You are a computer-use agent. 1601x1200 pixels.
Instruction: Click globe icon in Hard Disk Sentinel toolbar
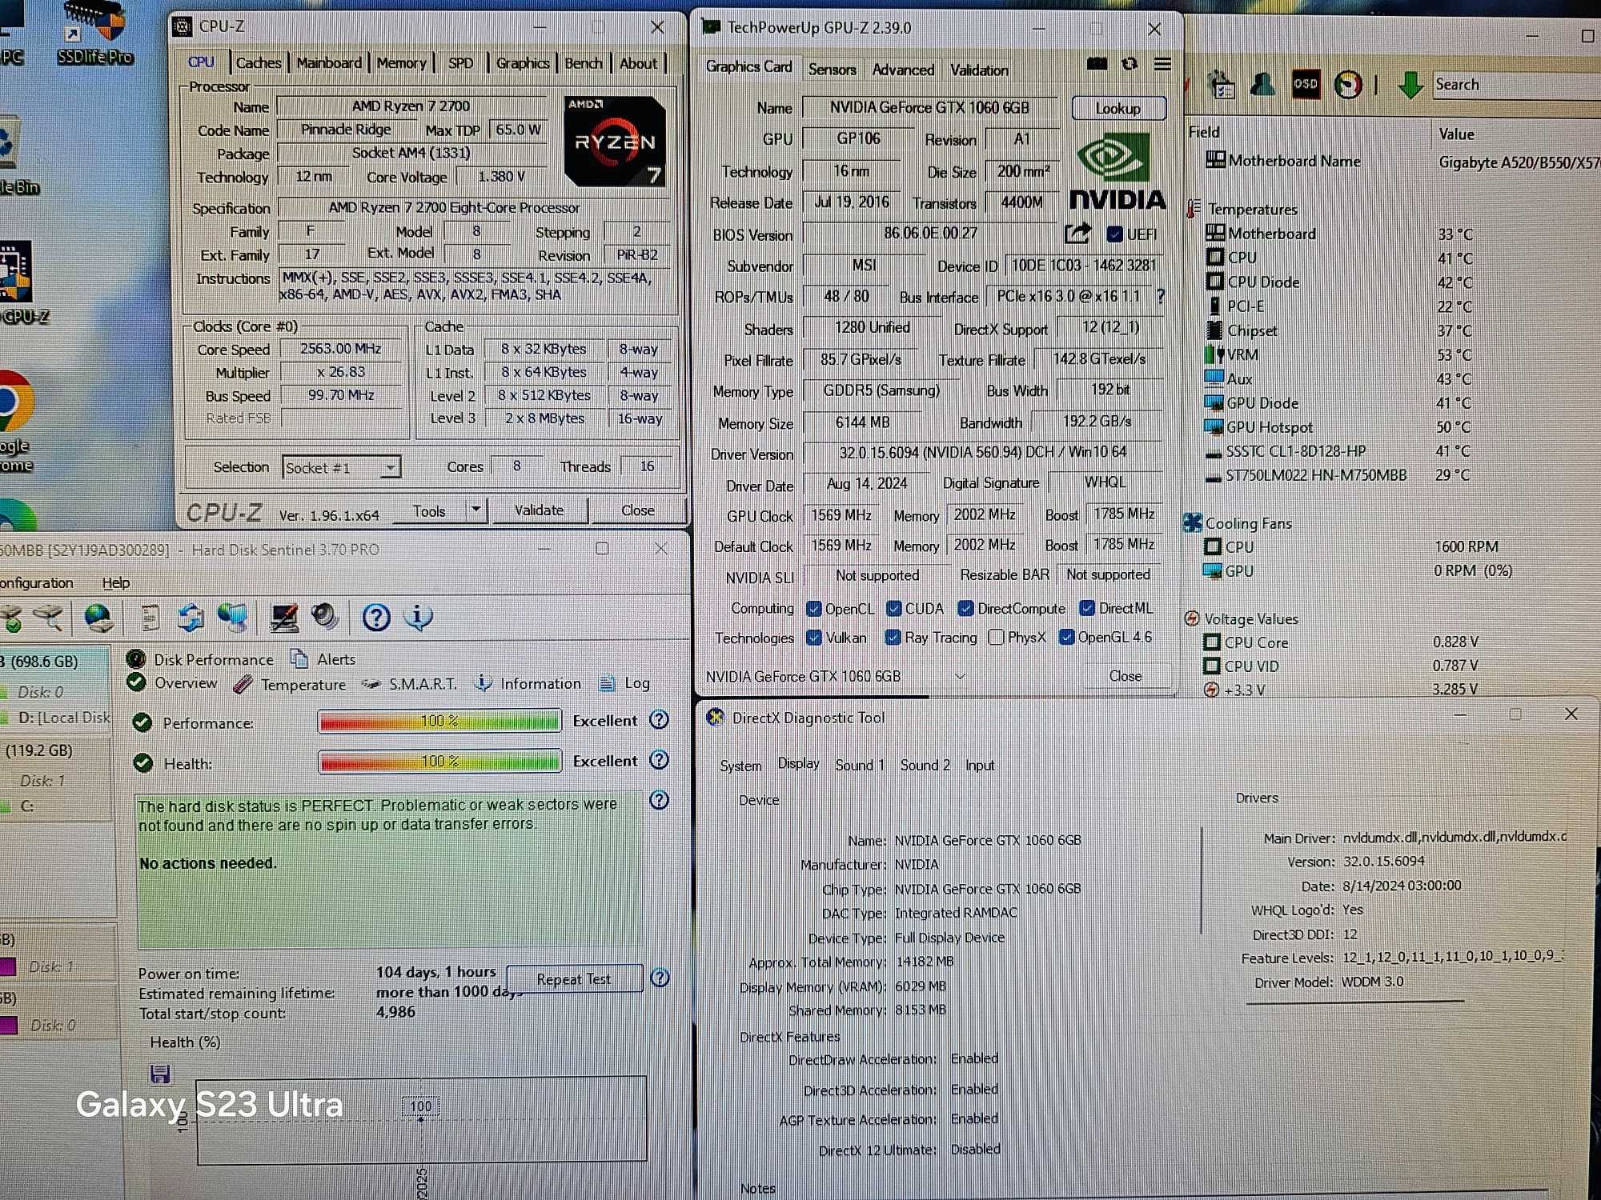click(x=98, y=618)
